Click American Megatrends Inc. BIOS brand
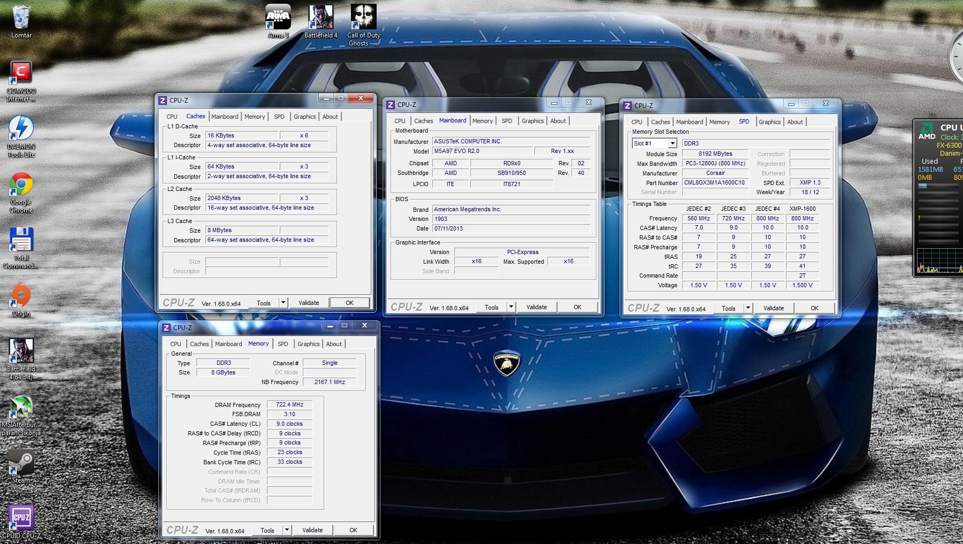Viewport: 963px width, 544px height. 511,209
